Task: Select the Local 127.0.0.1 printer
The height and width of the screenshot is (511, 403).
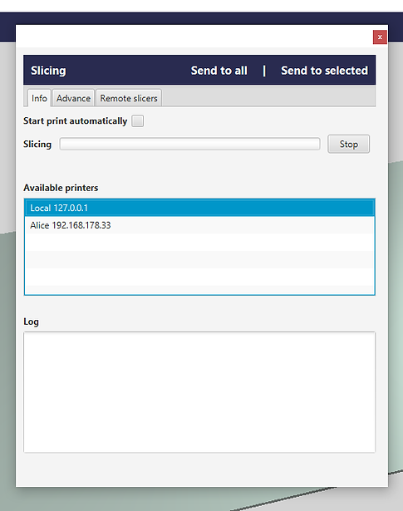Action: coord(199,208)
